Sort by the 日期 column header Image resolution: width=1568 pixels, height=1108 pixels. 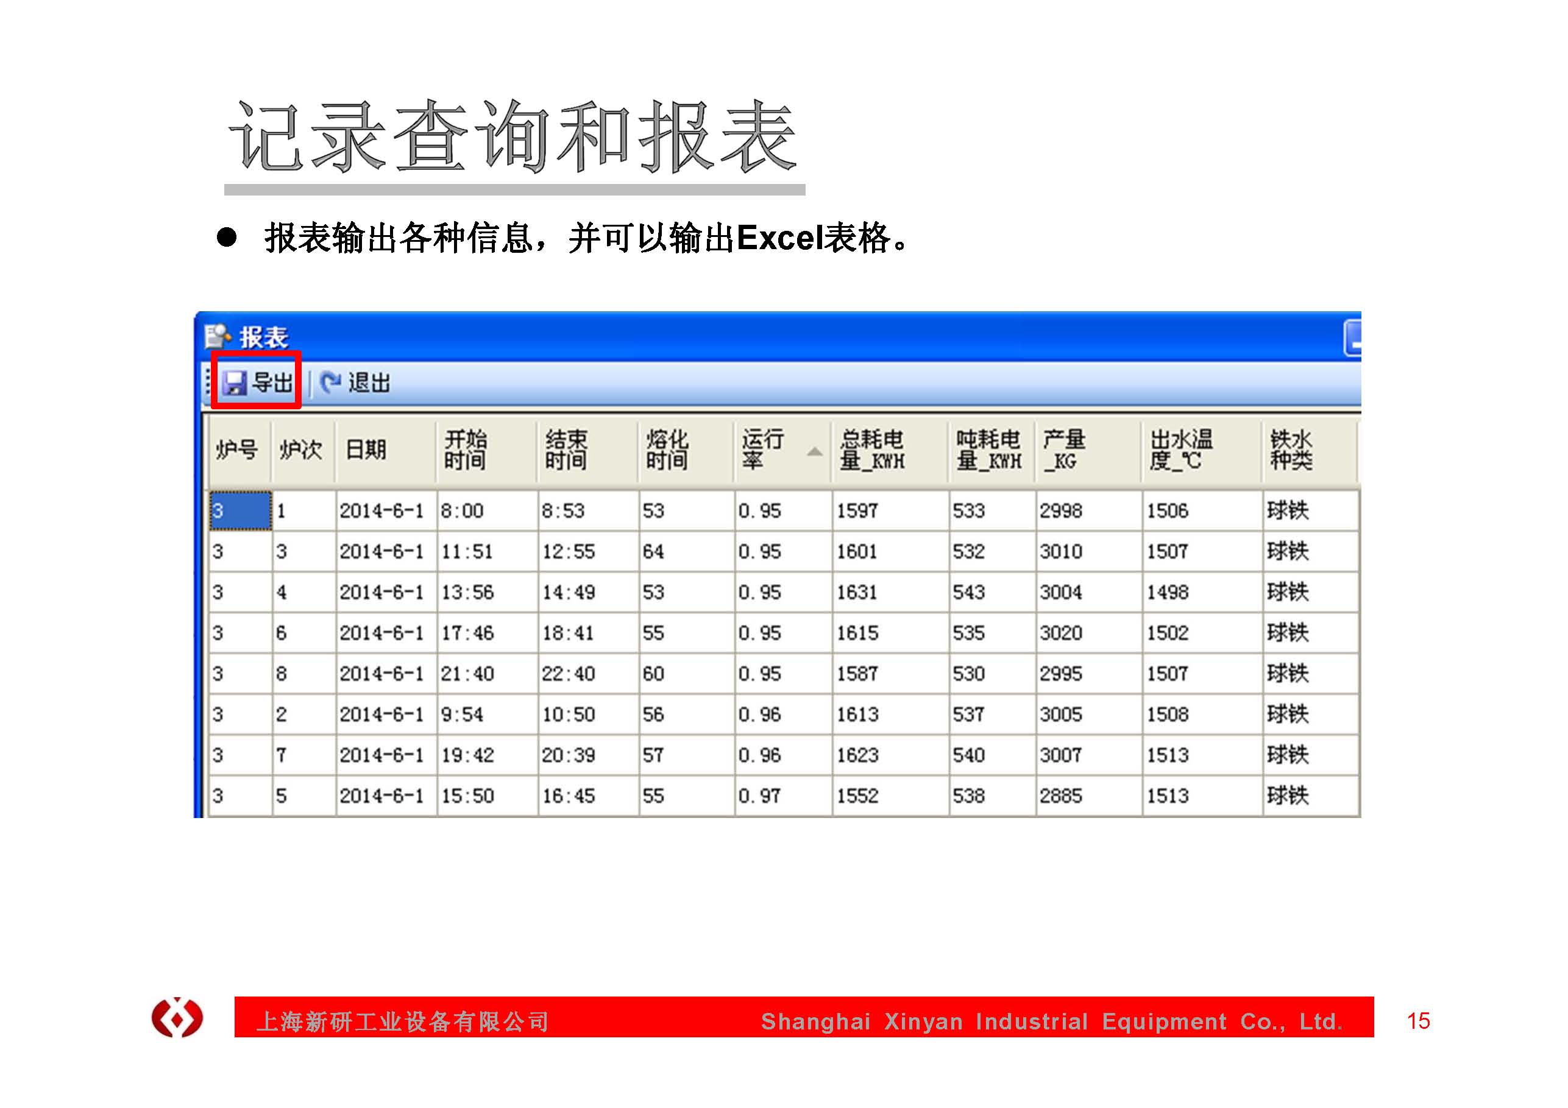point(386,451)
